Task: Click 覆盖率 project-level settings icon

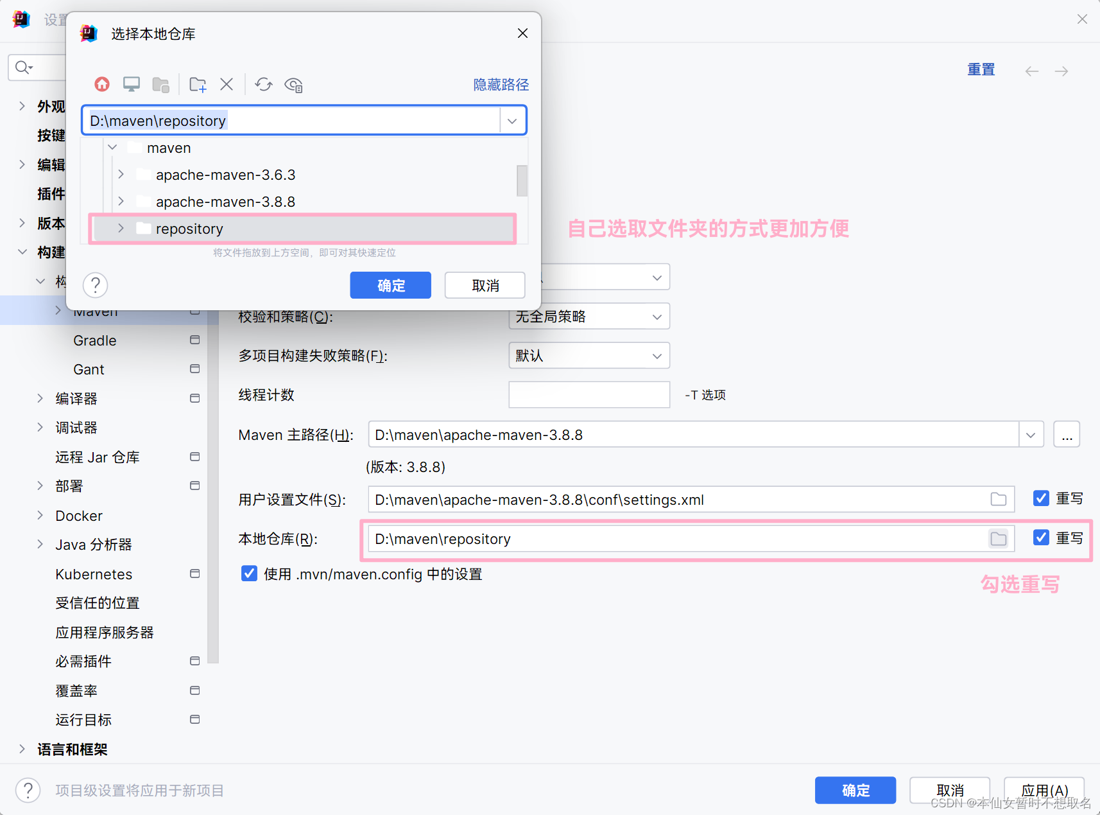Action: point(195,690)
